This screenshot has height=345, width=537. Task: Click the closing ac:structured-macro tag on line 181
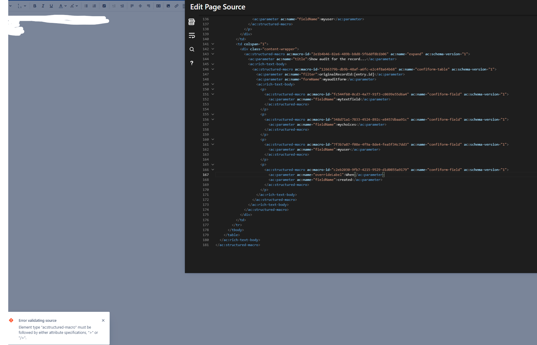(238, 245)
